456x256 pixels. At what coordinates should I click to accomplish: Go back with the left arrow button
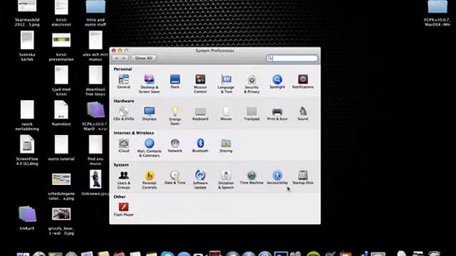click(x=116, y=58)
